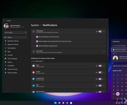The width and height of the screenshot is (127, 105).
Task: Click the Notifications bell icon in the top card
Action: tap(33, 31)
